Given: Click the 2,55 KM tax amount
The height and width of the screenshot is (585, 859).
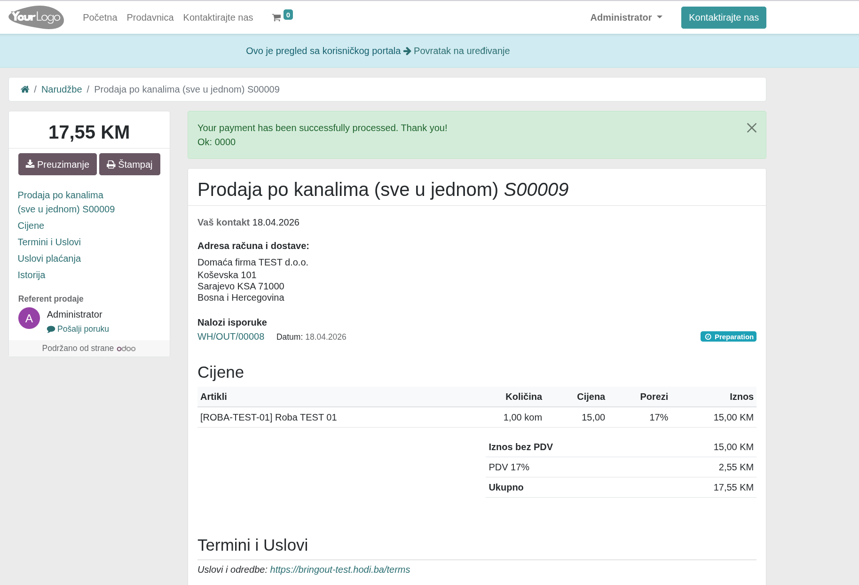Looking at the screenshot, I should click(736, 467).
